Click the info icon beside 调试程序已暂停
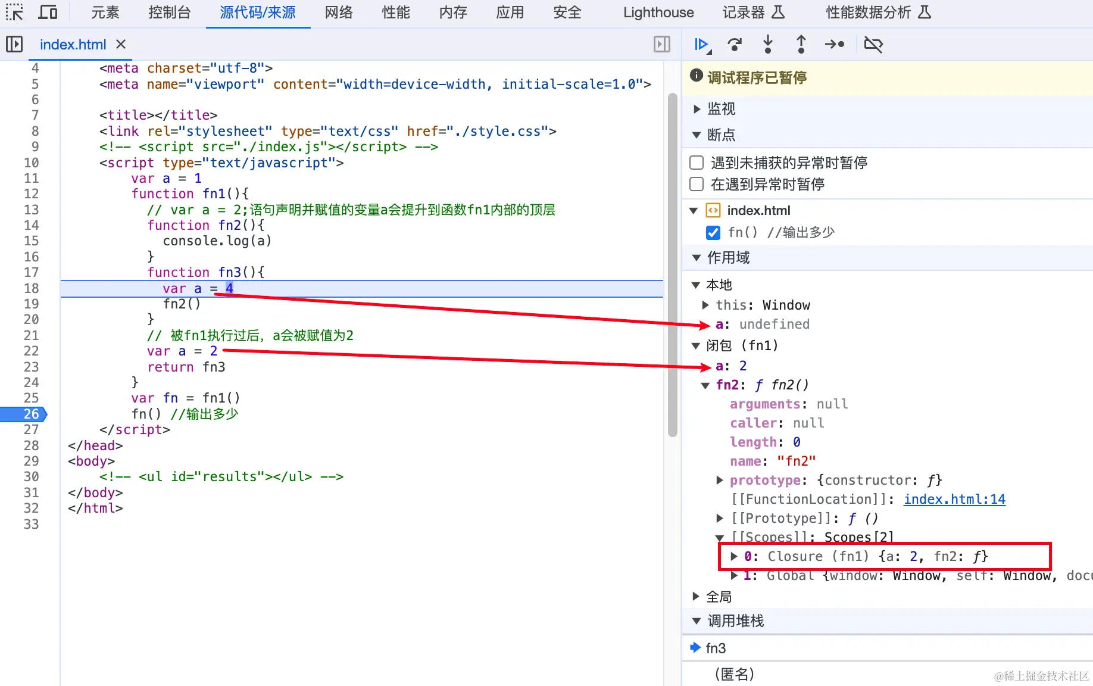 pos(696,76)
